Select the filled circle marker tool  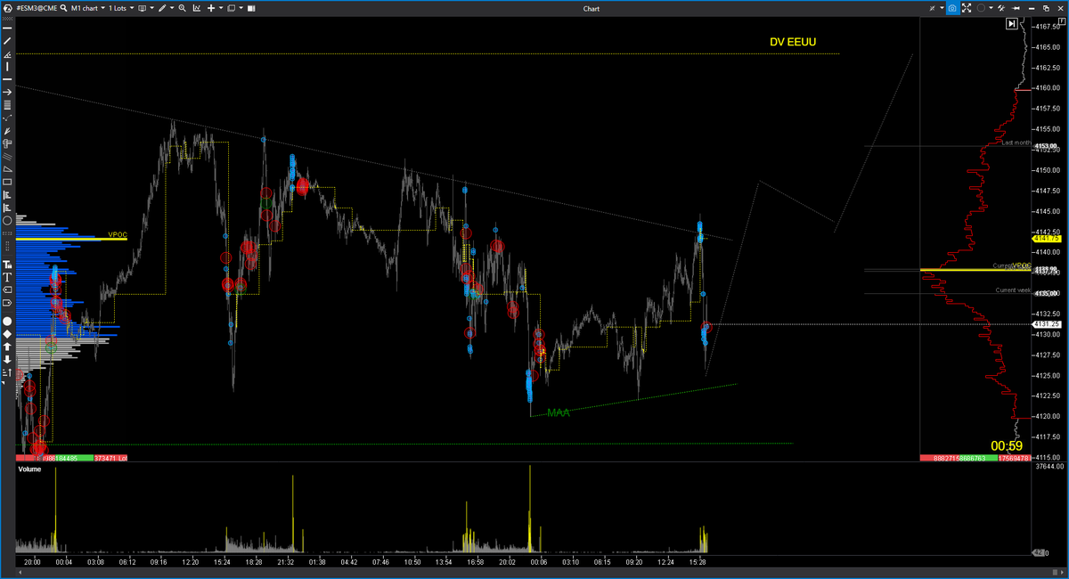(x=7, y=322)
